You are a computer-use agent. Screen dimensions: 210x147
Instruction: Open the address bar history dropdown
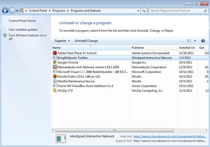(138, 11)
